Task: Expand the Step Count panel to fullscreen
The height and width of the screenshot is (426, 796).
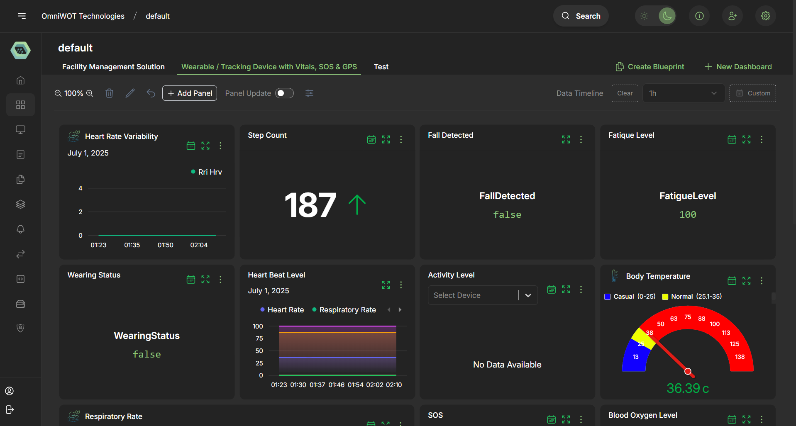Action: [386, 139]
